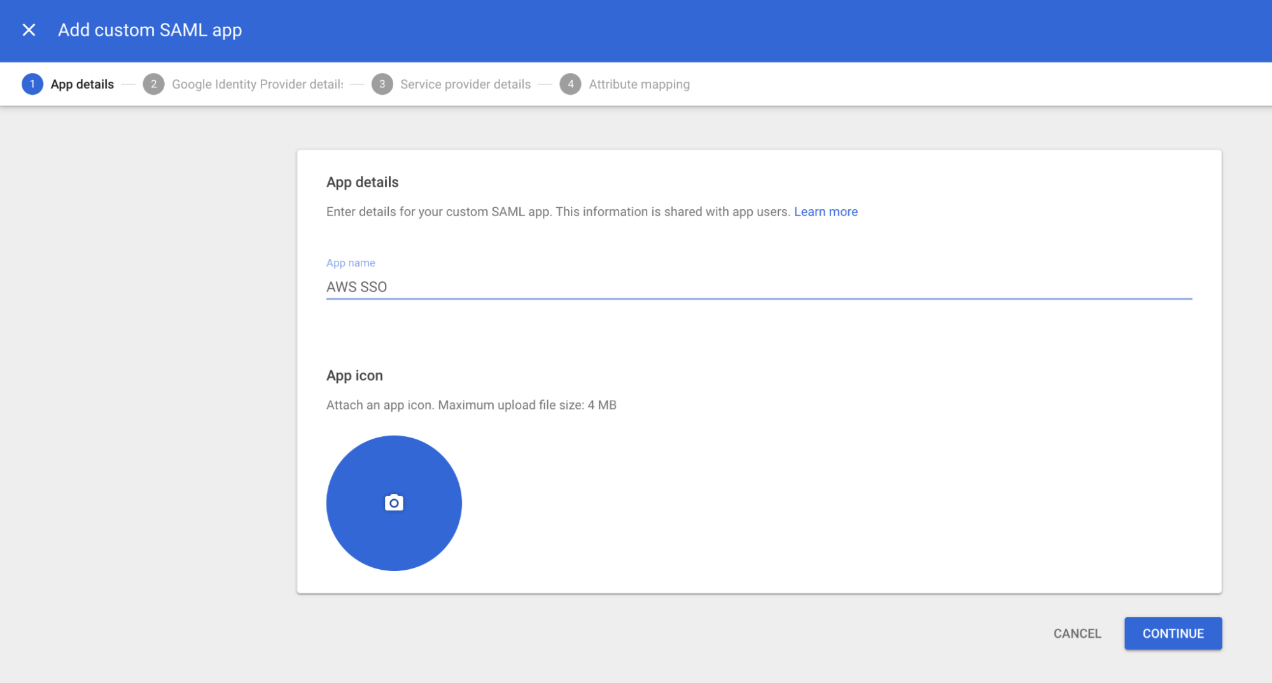The width and height of the screenshot is (1272, 683).
Task: Click the step 2 number circle
Action: (x=153, y=84)
